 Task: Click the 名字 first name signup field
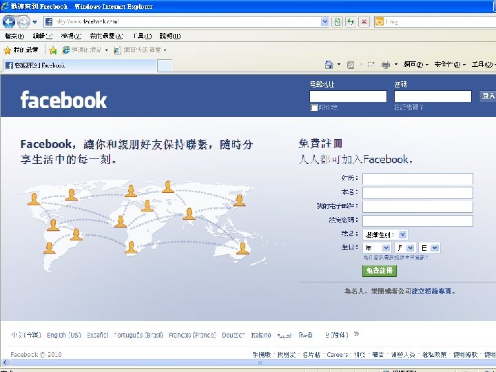(417, 193)
